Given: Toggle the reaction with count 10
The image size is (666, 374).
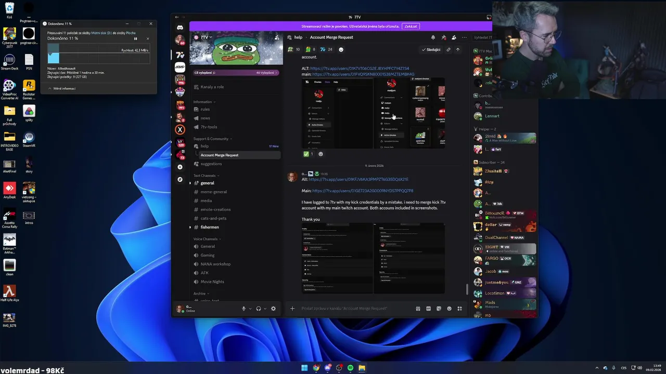Looking at the screenshot, I should tap(294, 49).
